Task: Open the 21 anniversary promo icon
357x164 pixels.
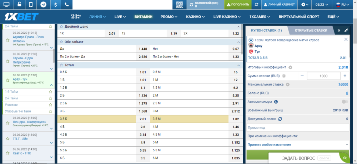Action: pyautogui.click(x=76, y=17)
